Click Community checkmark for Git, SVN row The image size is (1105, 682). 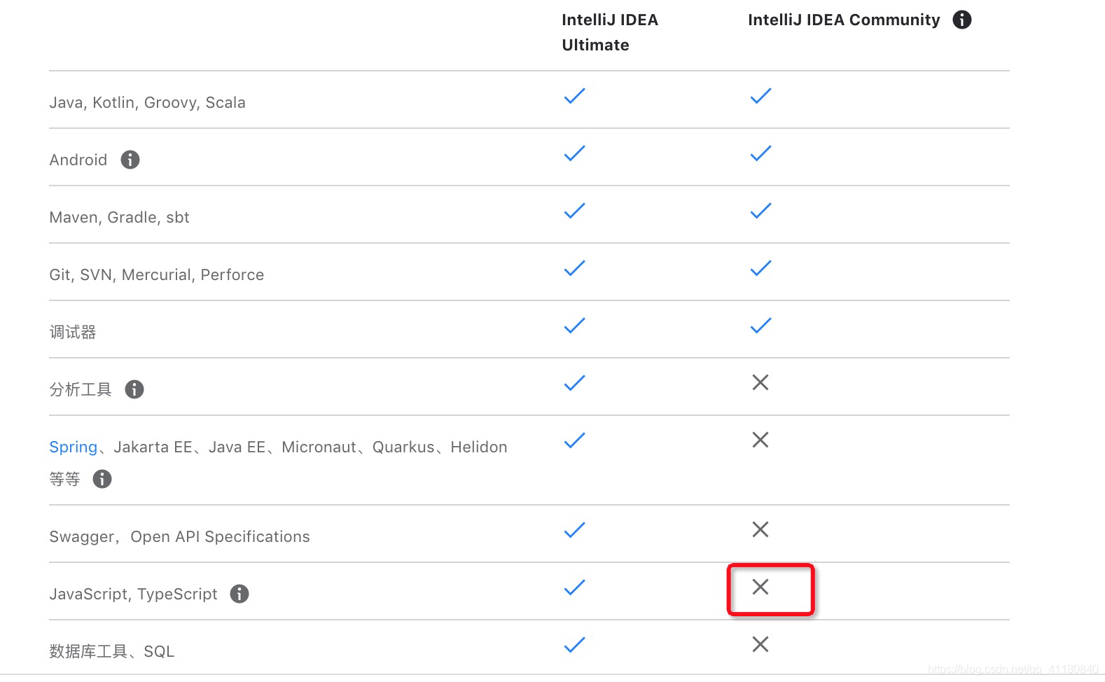click(x=760, y=268)
